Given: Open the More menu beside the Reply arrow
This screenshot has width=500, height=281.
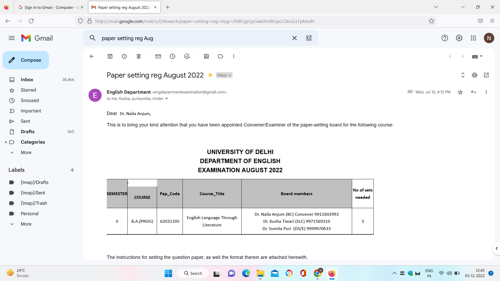Looking at the screenshot, I should (x=486, y=92).
